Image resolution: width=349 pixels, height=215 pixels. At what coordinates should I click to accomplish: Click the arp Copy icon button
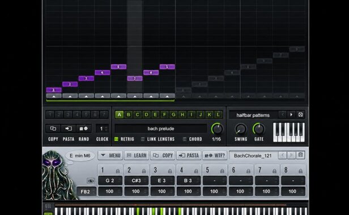coord(53,128)
